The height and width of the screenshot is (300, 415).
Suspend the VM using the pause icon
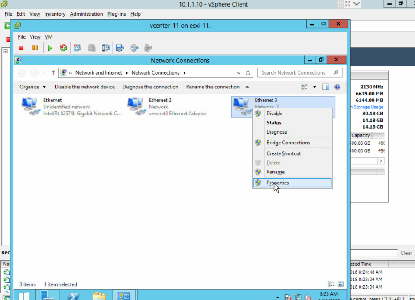click(x=35, y=48)
